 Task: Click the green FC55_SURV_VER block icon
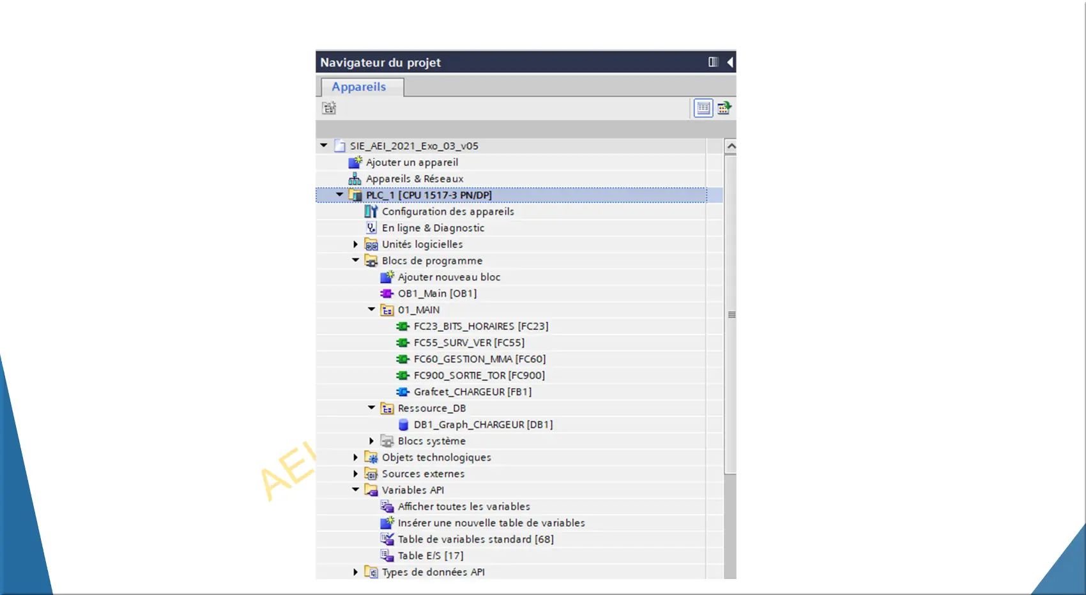(x=403, y=343)
